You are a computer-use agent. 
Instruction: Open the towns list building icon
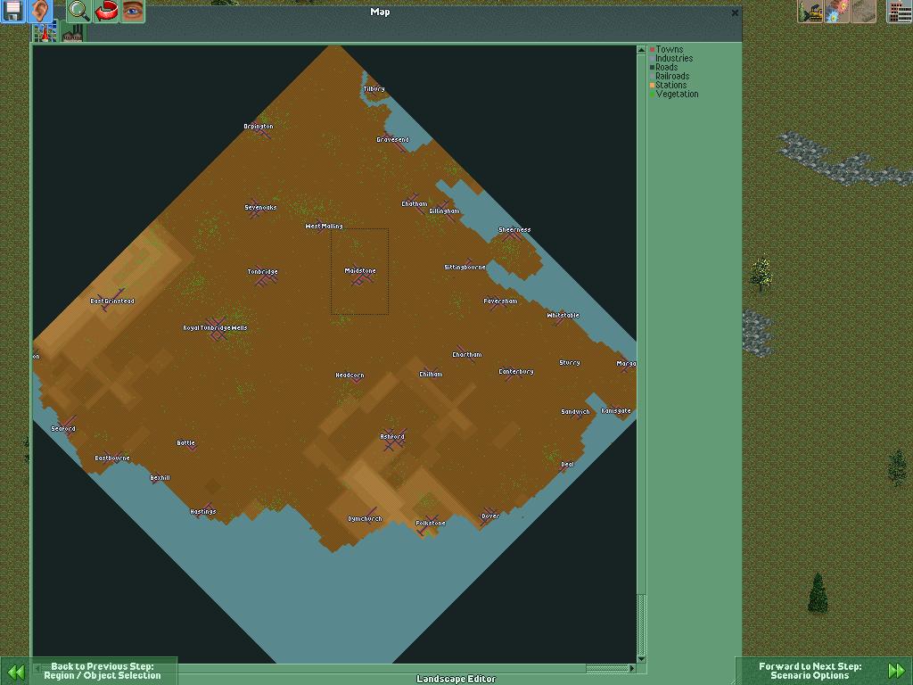pos(900,11)
